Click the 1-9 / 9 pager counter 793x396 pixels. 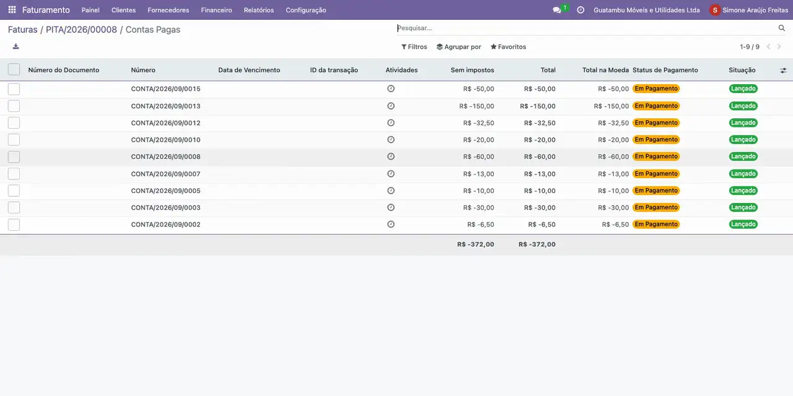[x=749, y=46]
